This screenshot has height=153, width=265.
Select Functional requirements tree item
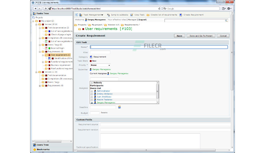62,62
